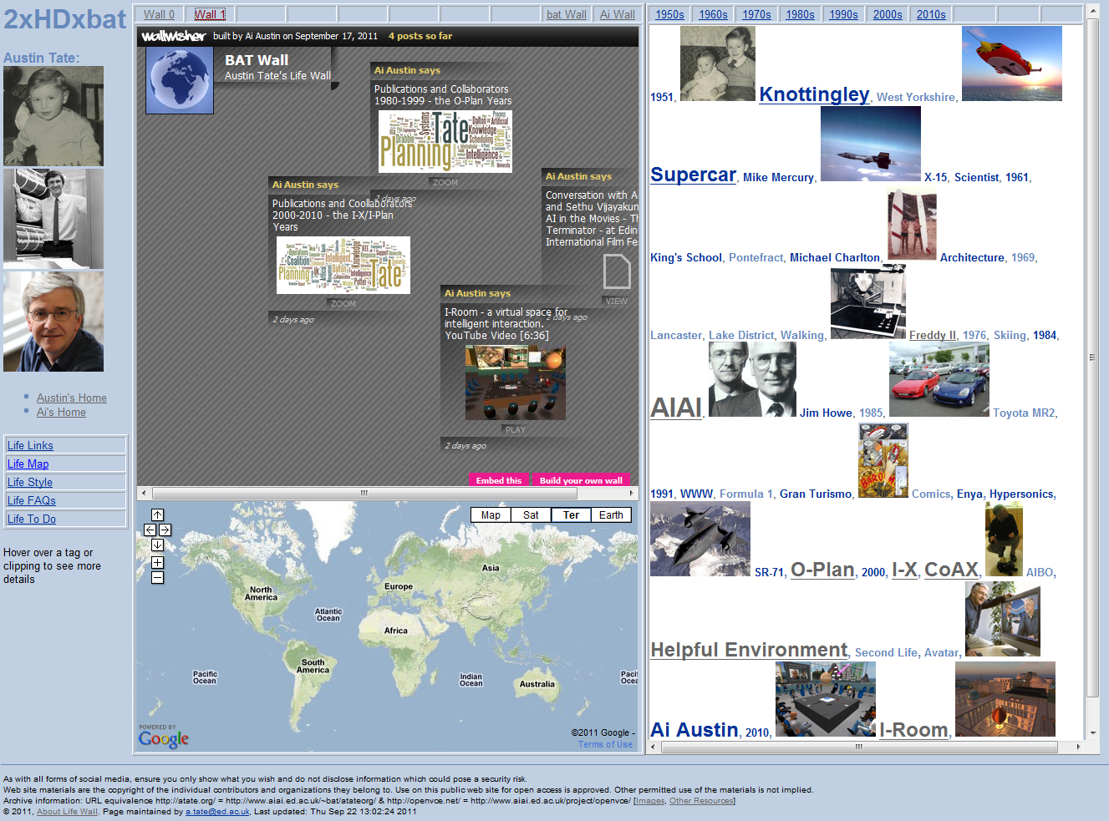The image size is (1109, 821).
Task: Click the O-Plan tag
Action: tap(822, 570)
